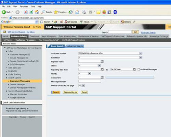Select Worldwide Support Centers sub-tab
Image resolution: width=171 pixels, height=137 pixels.
point(74,40)
